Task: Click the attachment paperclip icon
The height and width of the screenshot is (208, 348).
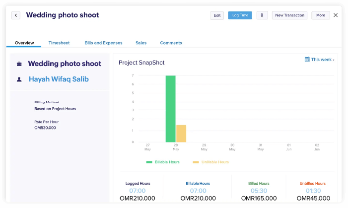Action: click(262, 15)
